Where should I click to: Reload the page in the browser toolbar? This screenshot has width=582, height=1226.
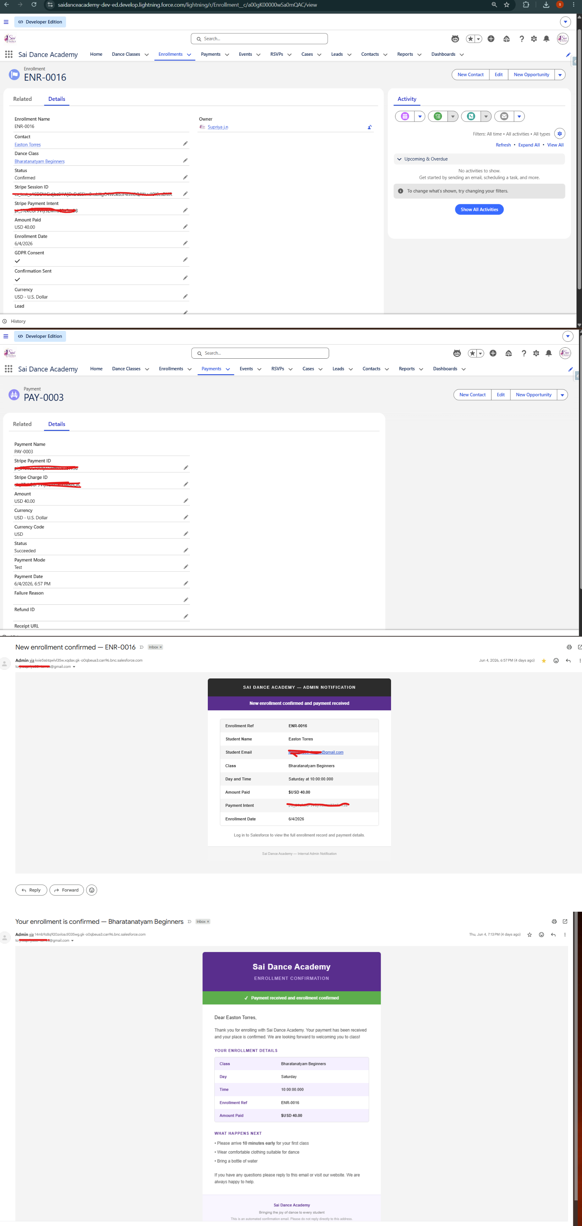coord(34,5)
